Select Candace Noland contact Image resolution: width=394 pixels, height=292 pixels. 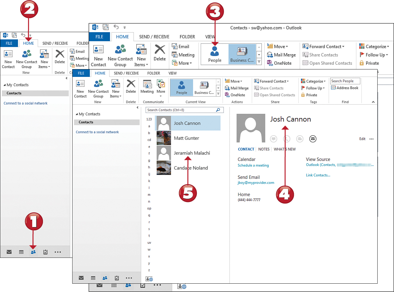(x=188, y=168)
